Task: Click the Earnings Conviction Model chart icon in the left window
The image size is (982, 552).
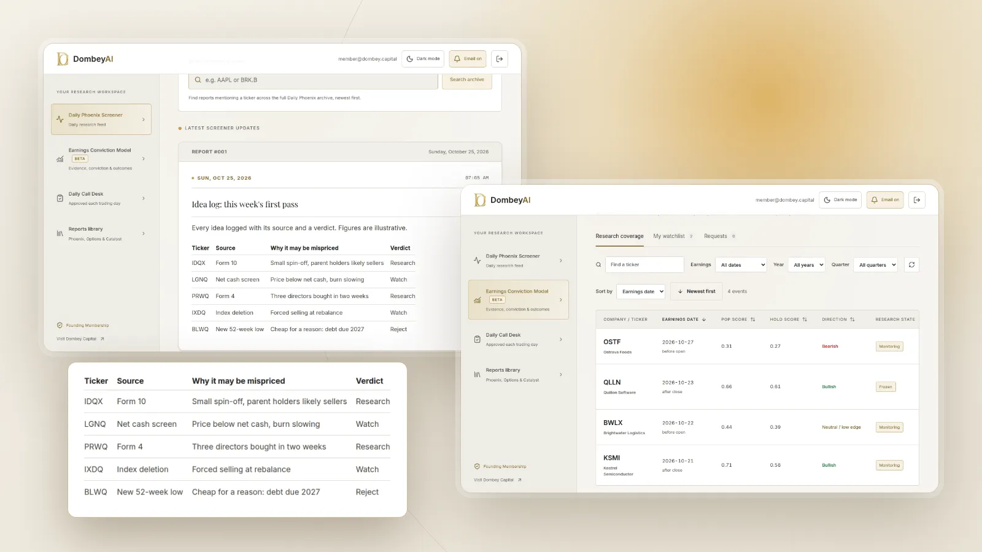Action: [60, 159]
